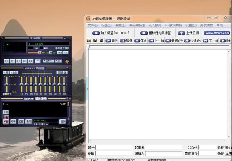Skip to next track in Winamp

[31, 61]
